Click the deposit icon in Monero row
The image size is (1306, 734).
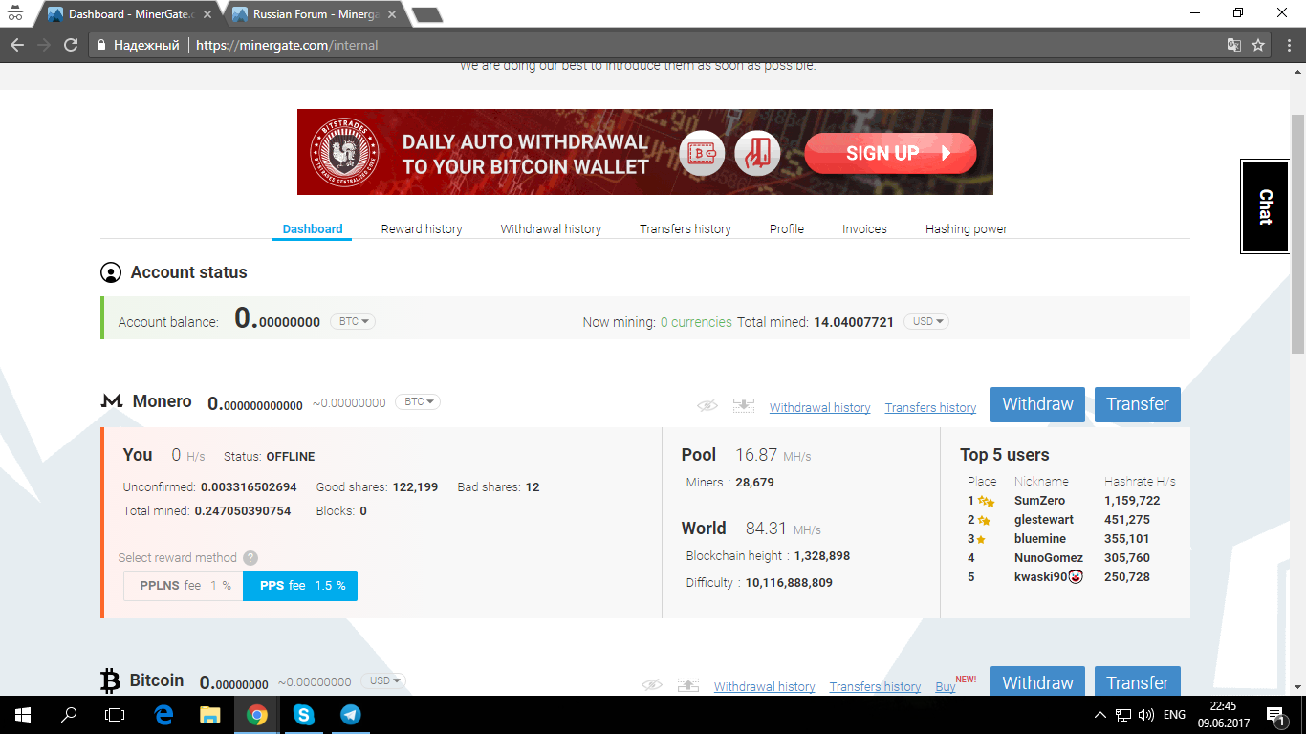tap(744, 405)
